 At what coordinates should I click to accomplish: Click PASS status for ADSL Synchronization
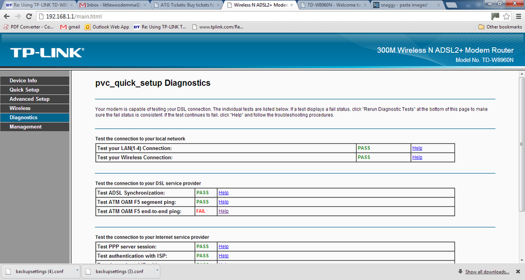point(203,193)
